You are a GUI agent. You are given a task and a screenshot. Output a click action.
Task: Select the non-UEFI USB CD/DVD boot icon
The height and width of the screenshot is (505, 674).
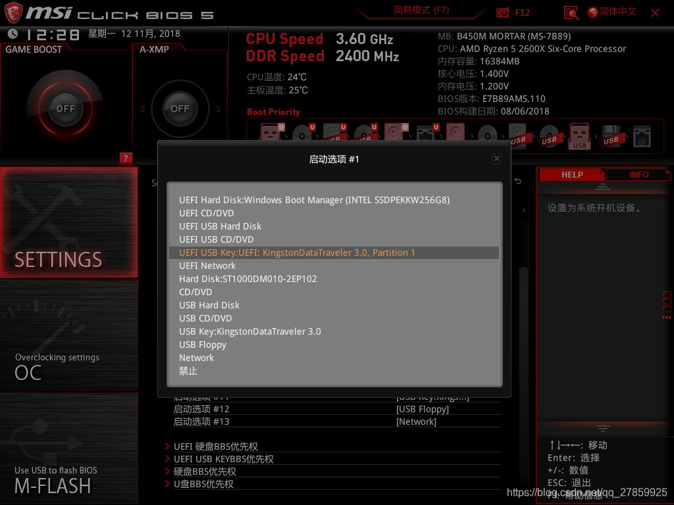(x=549, y=135)
